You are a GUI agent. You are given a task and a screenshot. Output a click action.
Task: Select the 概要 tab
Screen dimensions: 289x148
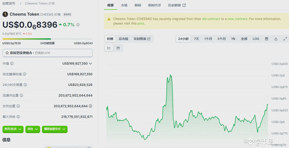coord(111,5)
